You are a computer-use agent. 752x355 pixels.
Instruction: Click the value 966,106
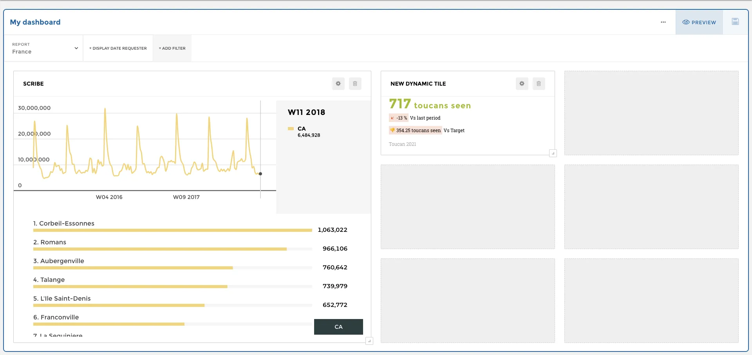tap(335, 249)
